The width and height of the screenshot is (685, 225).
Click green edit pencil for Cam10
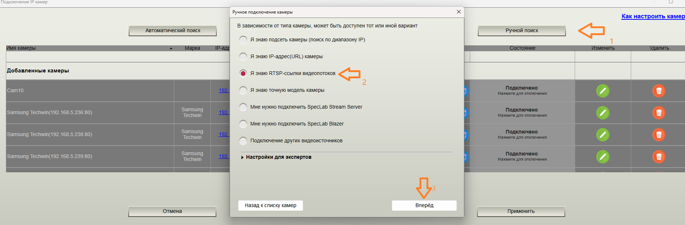coord(602,91)
